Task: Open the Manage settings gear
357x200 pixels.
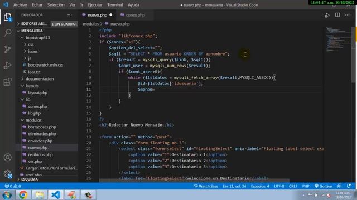Action: click(x=7, y=174)
